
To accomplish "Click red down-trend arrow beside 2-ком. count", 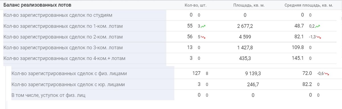I will coord(203,37).
